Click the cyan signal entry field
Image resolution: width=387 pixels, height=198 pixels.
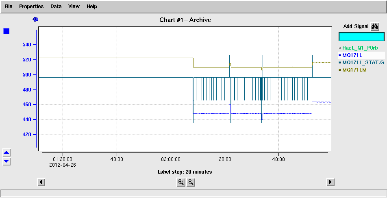361,37
